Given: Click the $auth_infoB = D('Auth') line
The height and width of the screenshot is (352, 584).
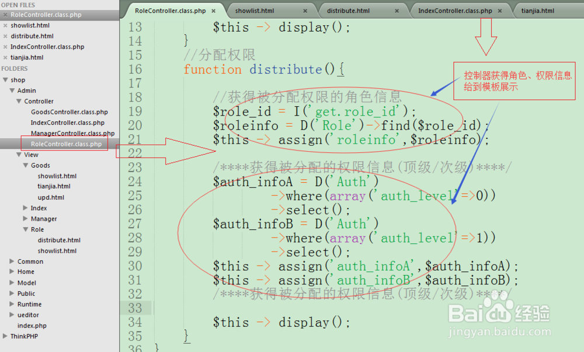Looking at the screenshot, I should click(x=296, y=224).
